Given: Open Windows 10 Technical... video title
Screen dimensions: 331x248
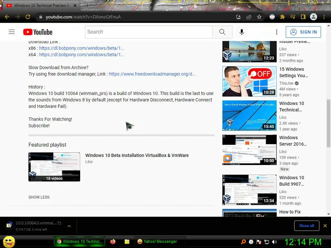Looking at the screenshot, I should coord(292,107).
